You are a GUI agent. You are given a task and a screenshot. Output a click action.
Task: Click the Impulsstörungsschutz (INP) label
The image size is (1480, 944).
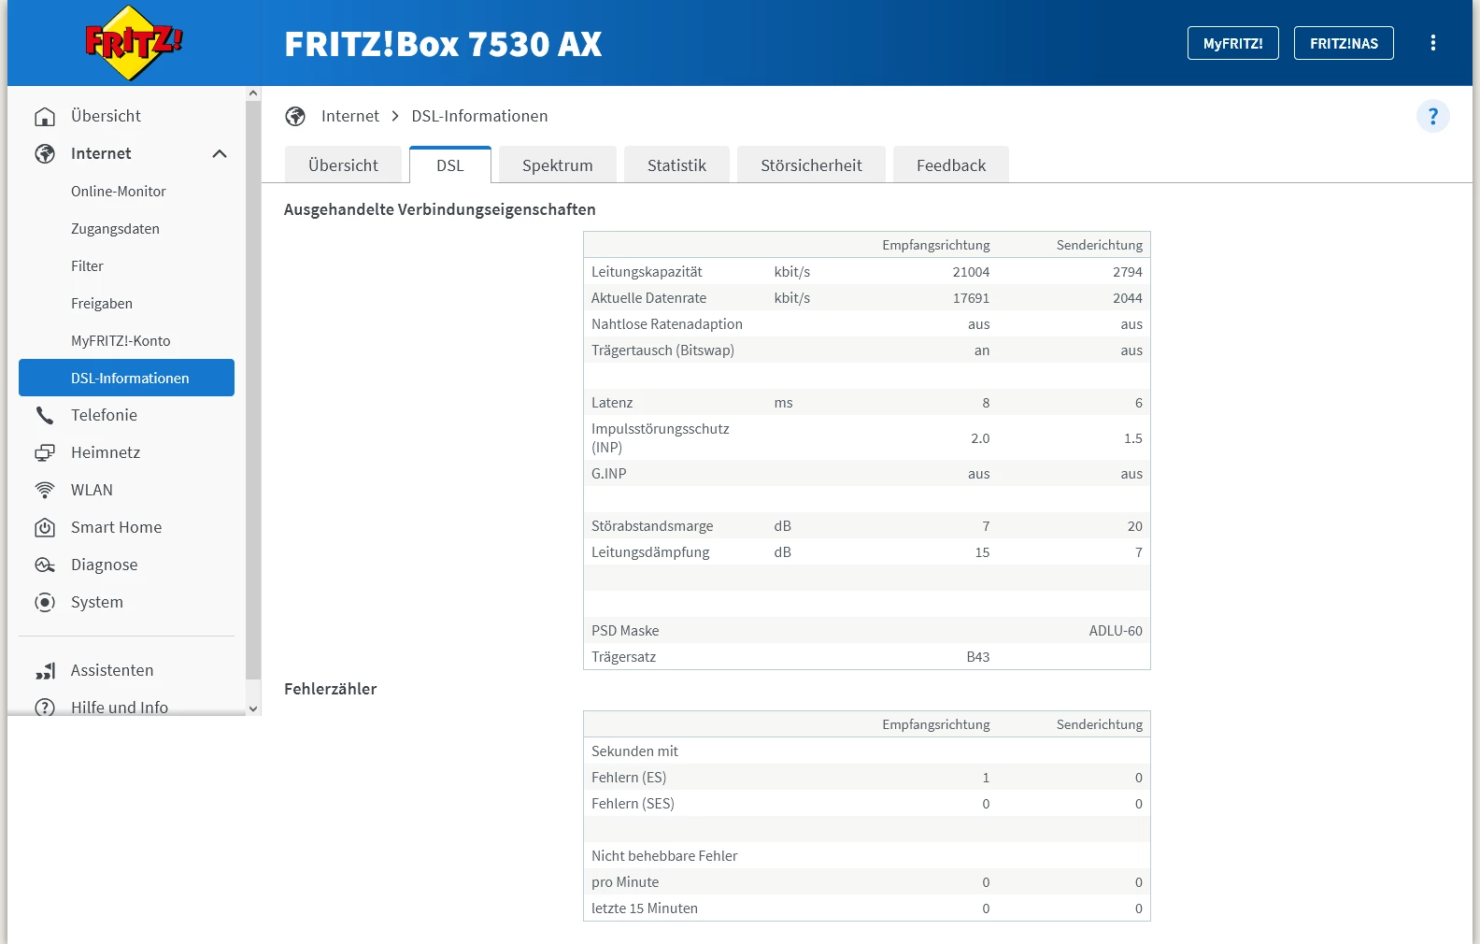click(x=661, y=437)
